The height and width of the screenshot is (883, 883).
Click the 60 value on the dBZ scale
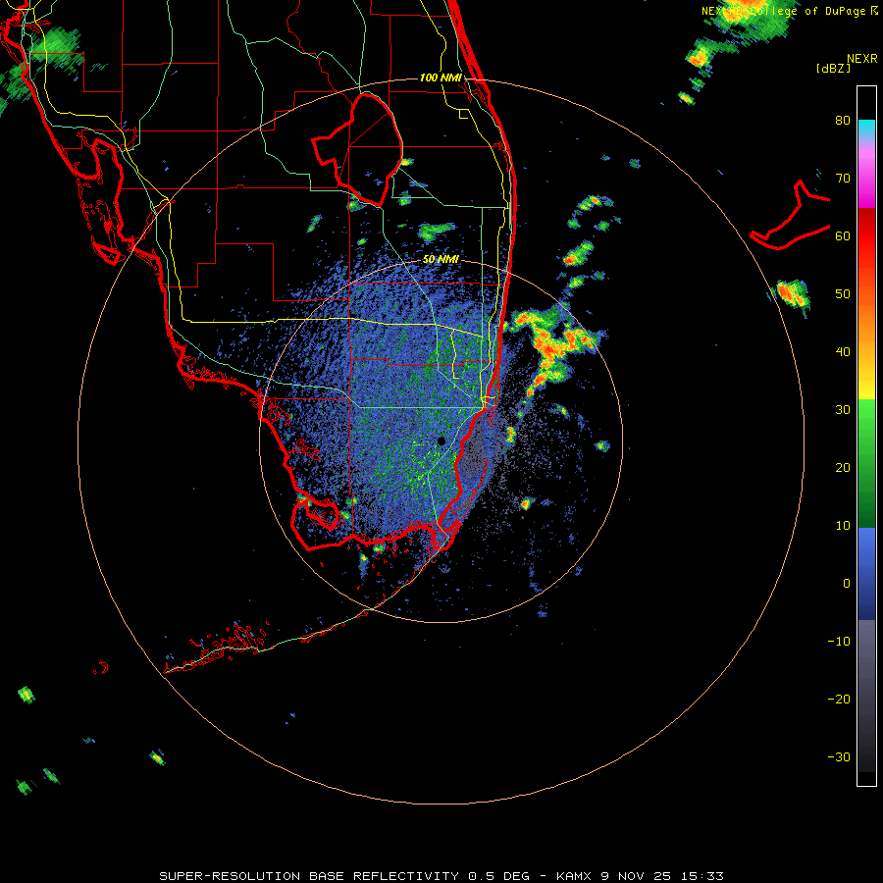point(843,235)
